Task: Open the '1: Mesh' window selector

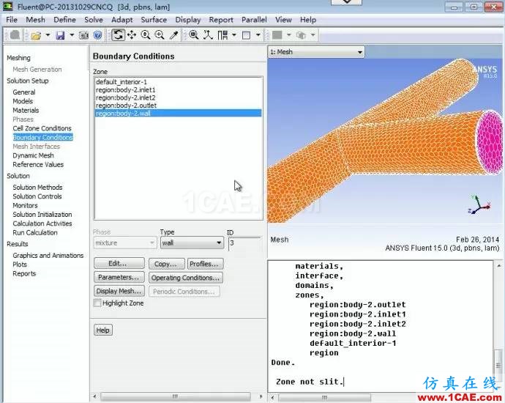Action: (x=316, y=52)
